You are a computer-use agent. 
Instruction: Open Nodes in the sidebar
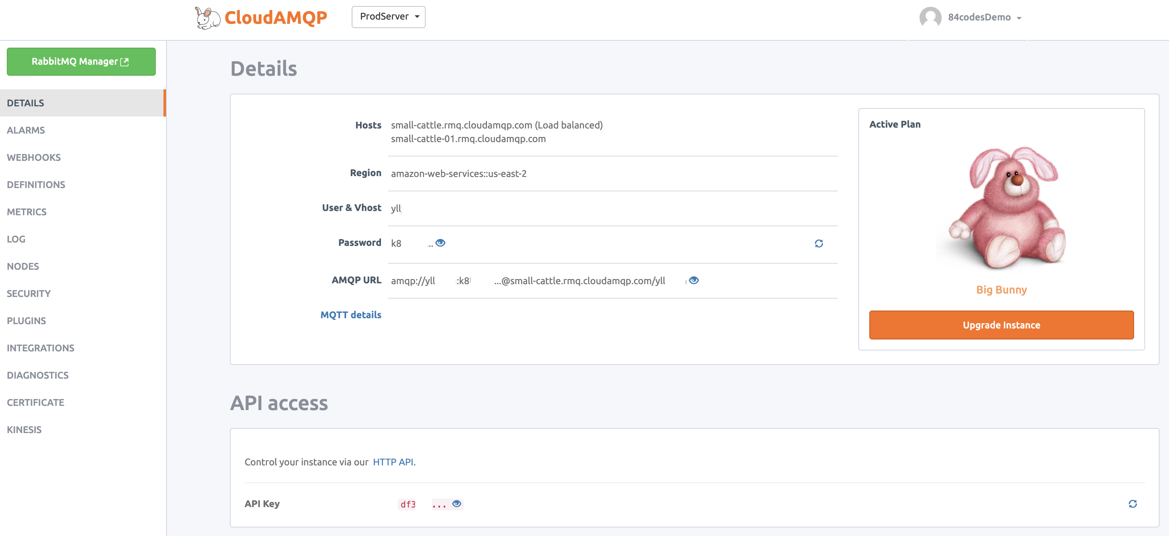[23, 266]
